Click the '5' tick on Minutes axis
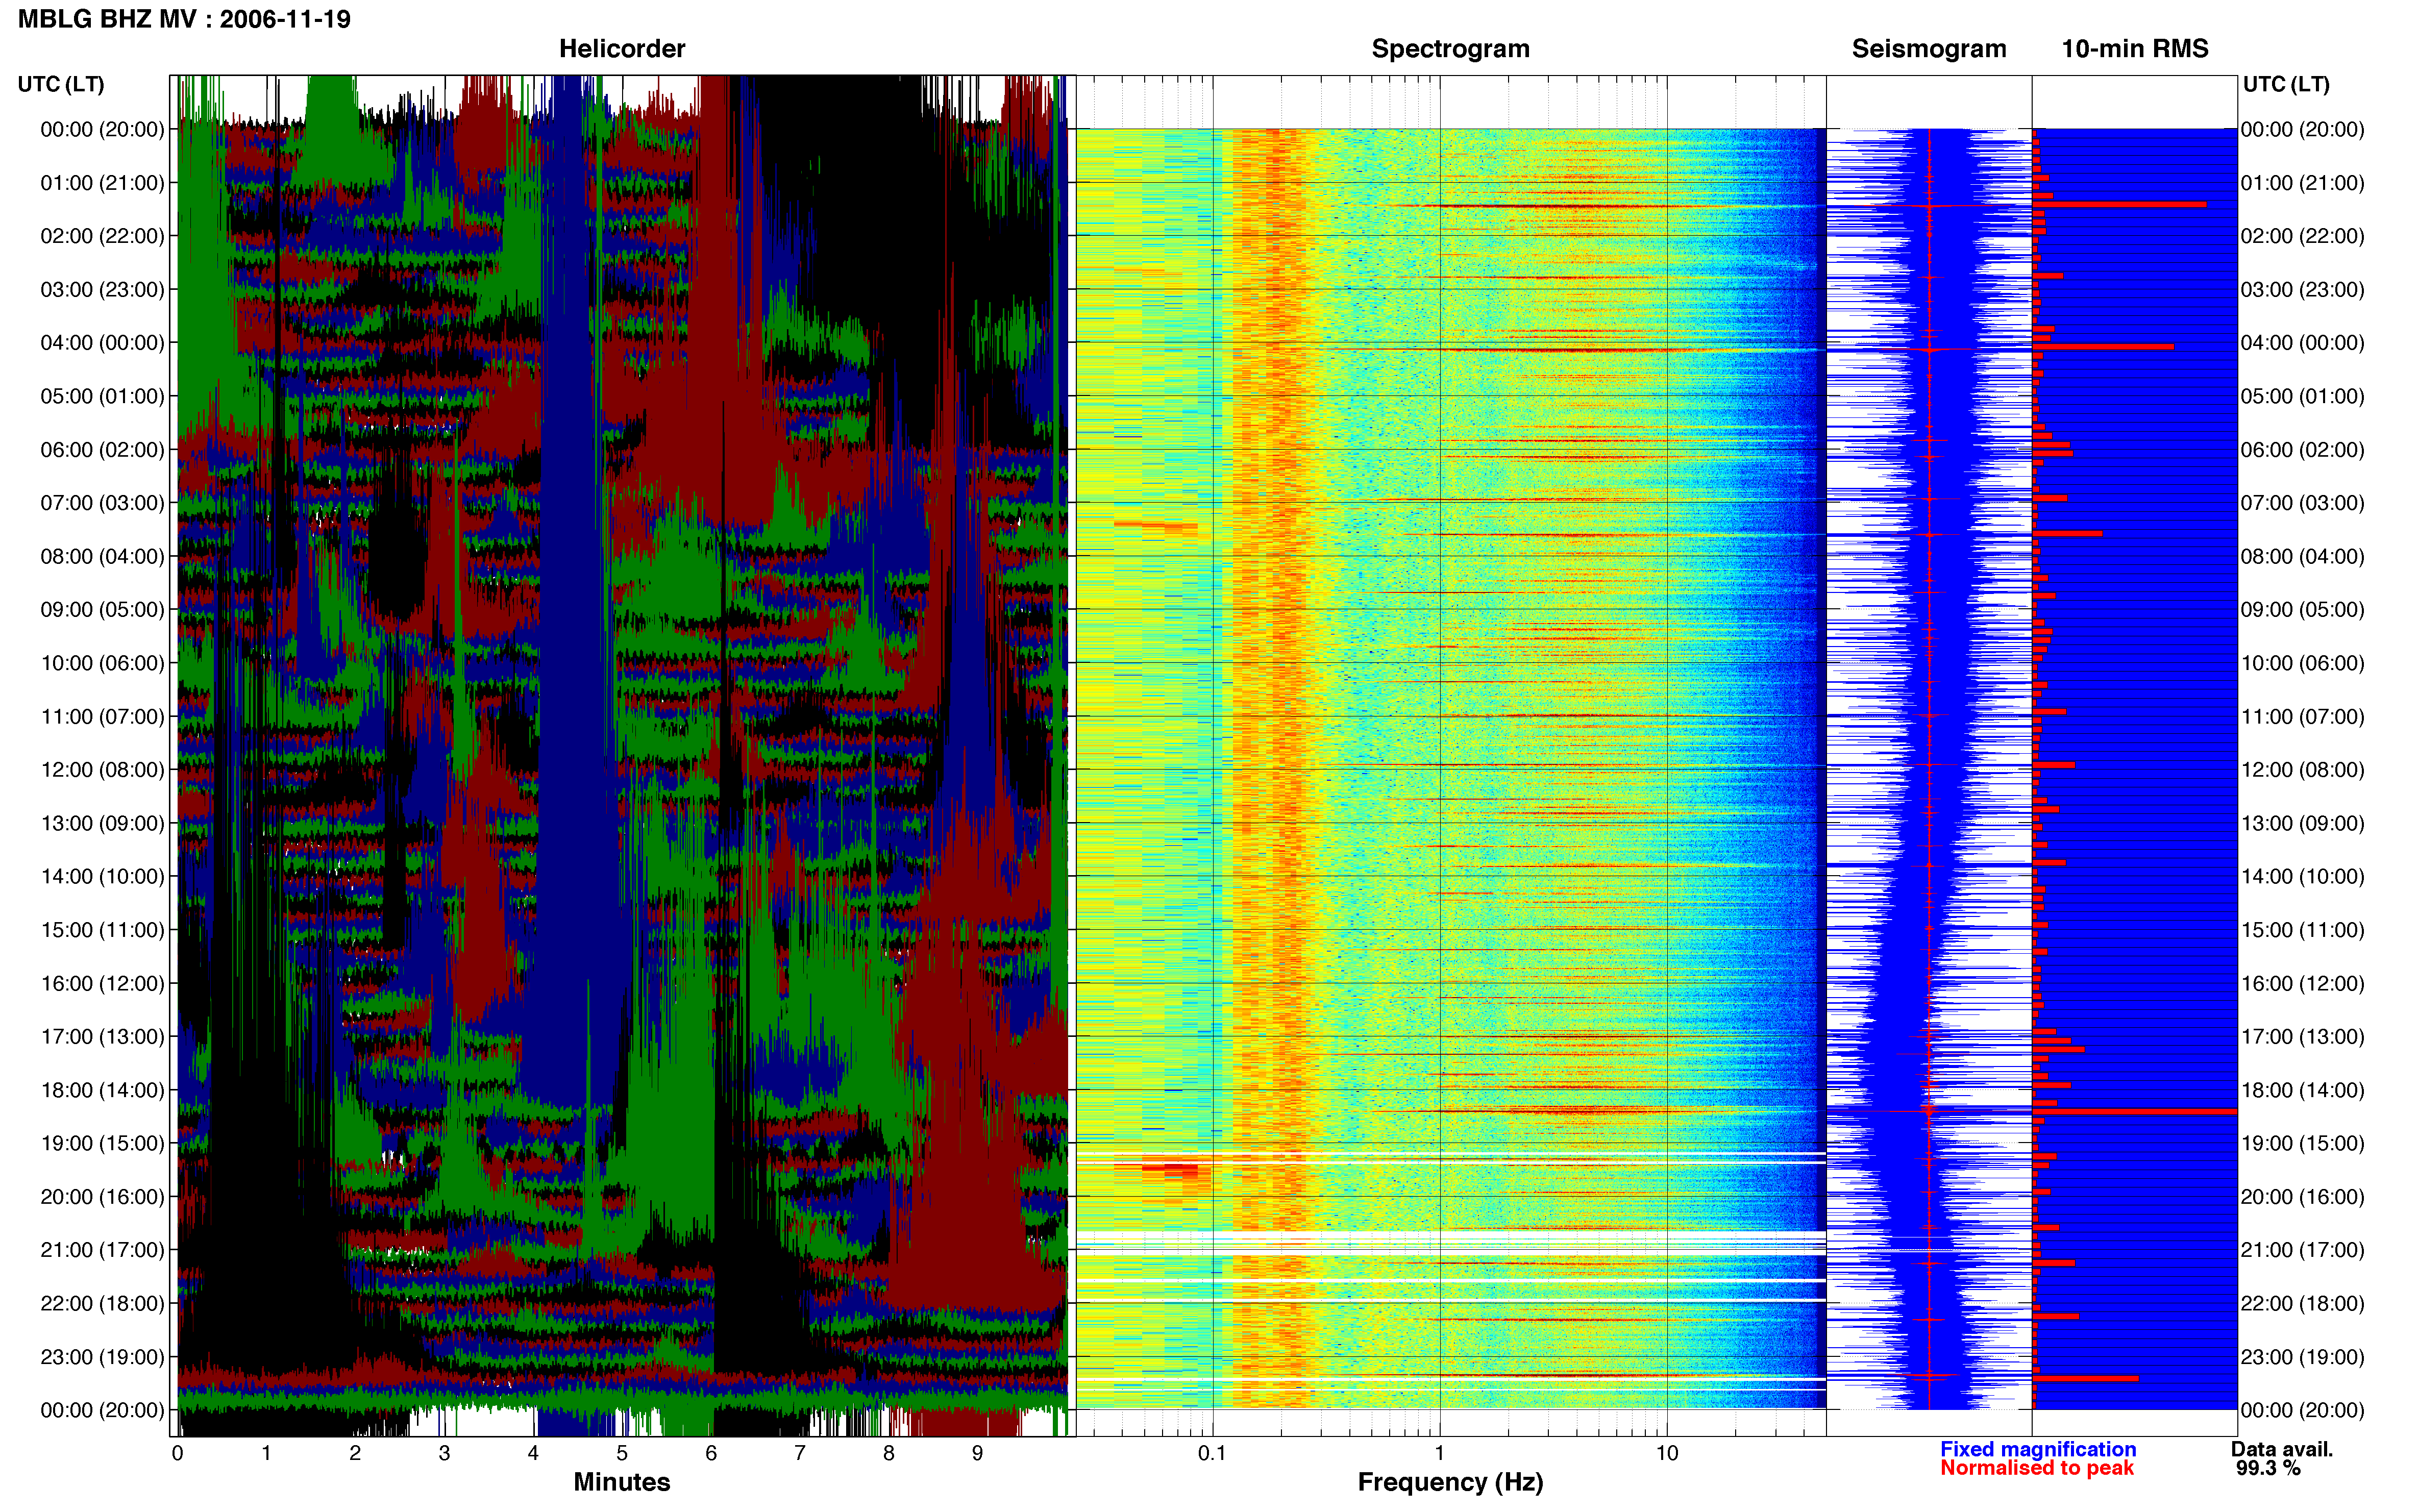Screen dimensions: 2419x1512 pos(622,1453)
